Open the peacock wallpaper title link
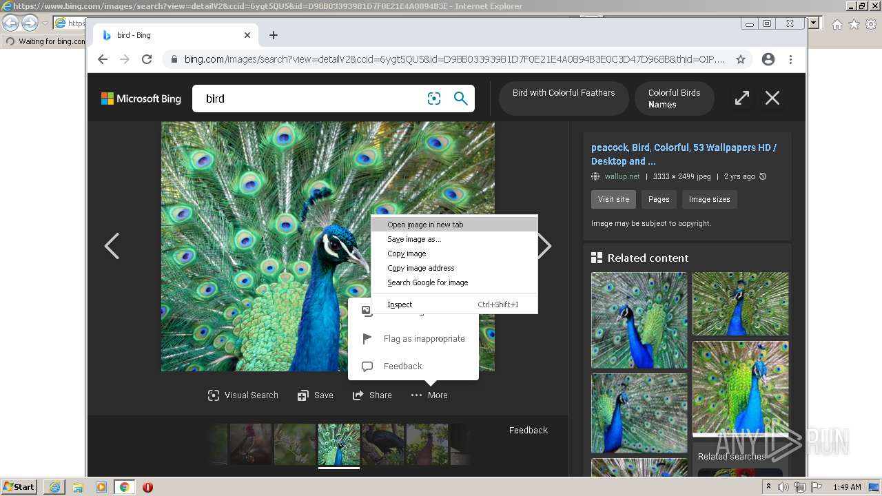Image resolution: width=882 pixels, height=496 pixels. click(x=684, y=154)
